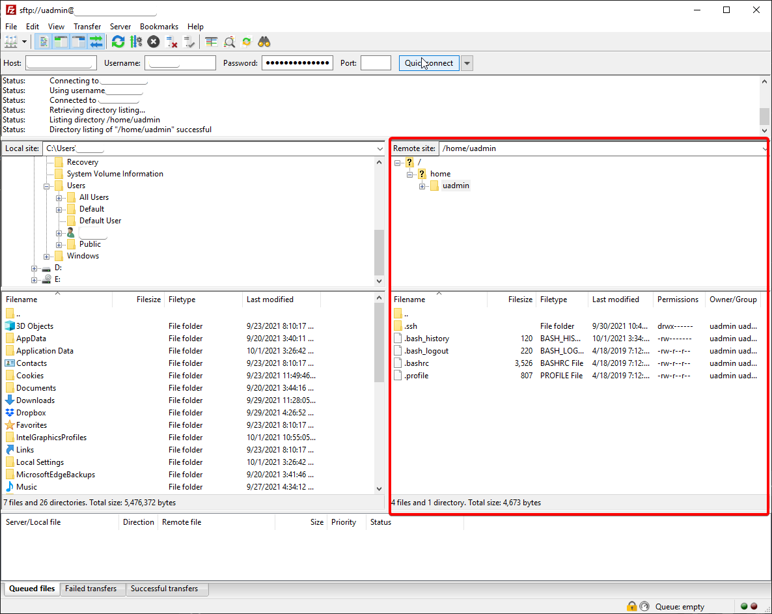This screenshot has width=772, height=614.
Task: Select the Downloads folder icon
Action: coord(10,400)
